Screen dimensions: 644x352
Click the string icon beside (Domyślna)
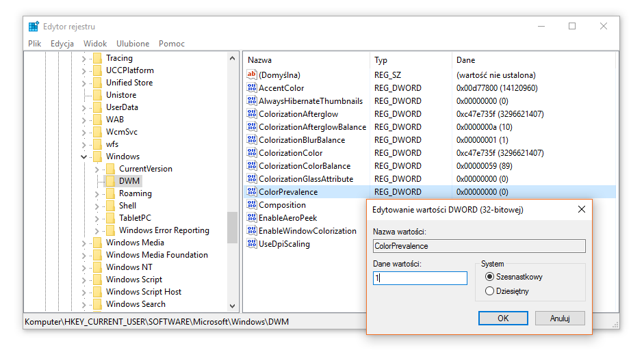coord(252,75)
